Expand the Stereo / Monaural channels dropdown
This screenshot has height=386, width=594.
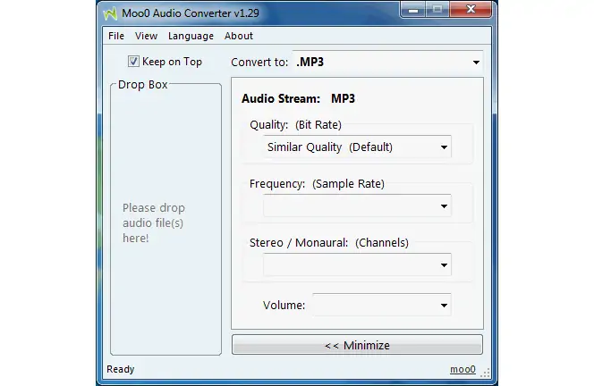357,264
